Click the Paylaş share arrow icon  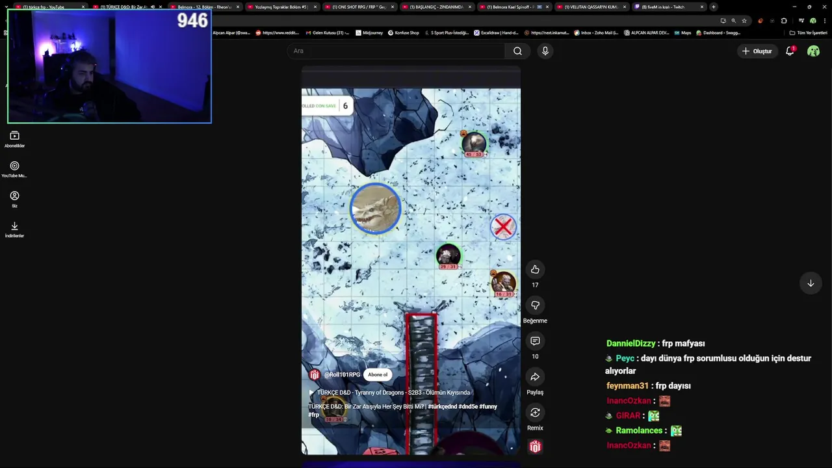coord(535,377)
